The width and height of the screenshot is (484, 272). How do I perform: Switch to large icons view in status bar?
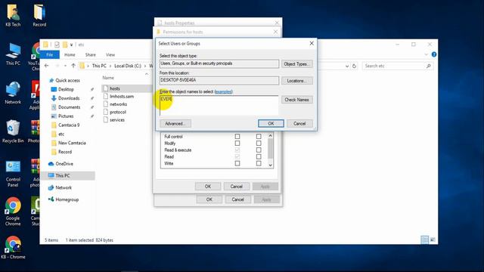click(433, 240)
